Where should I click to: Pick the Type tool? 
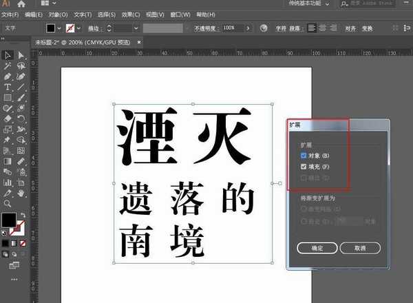[x=8, y=87]
